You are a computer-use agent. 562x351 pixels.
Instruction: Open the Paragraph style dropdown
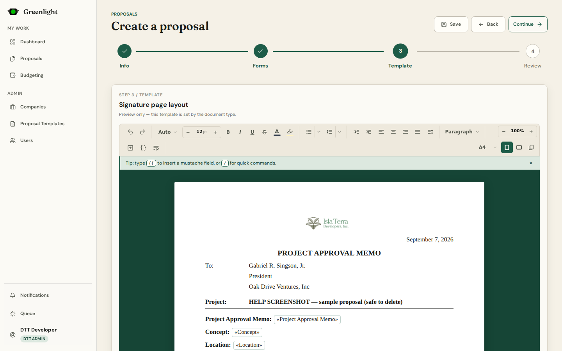point(462,132)
